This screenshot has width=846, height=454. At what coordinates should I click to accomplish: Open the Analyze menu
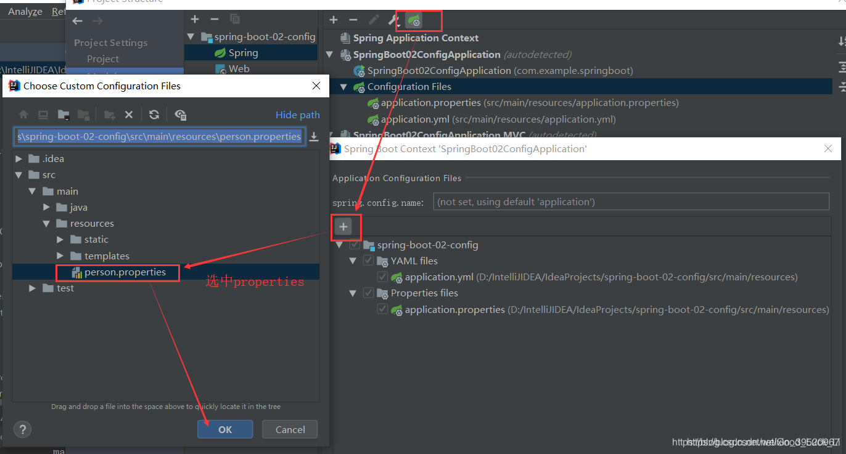(25, 12)
